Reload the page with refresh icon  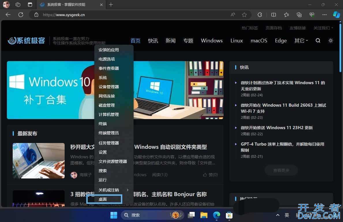(21, 15)
